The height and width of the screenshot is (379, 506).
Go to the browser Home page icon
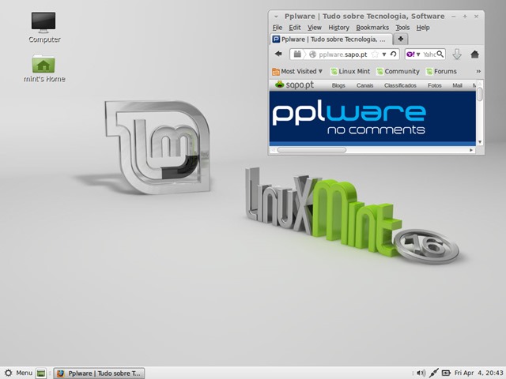click(x=474, y=54)
